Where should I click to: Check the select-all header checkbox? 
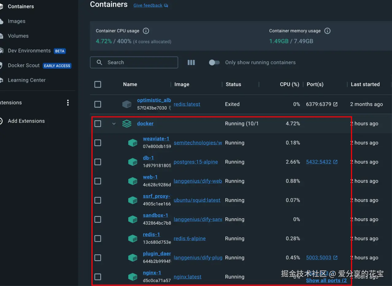pos(98,84)
